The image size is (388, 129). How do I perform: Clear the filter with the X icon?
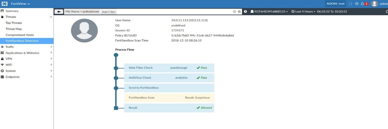pyautogui.click(x=234, y=12)
